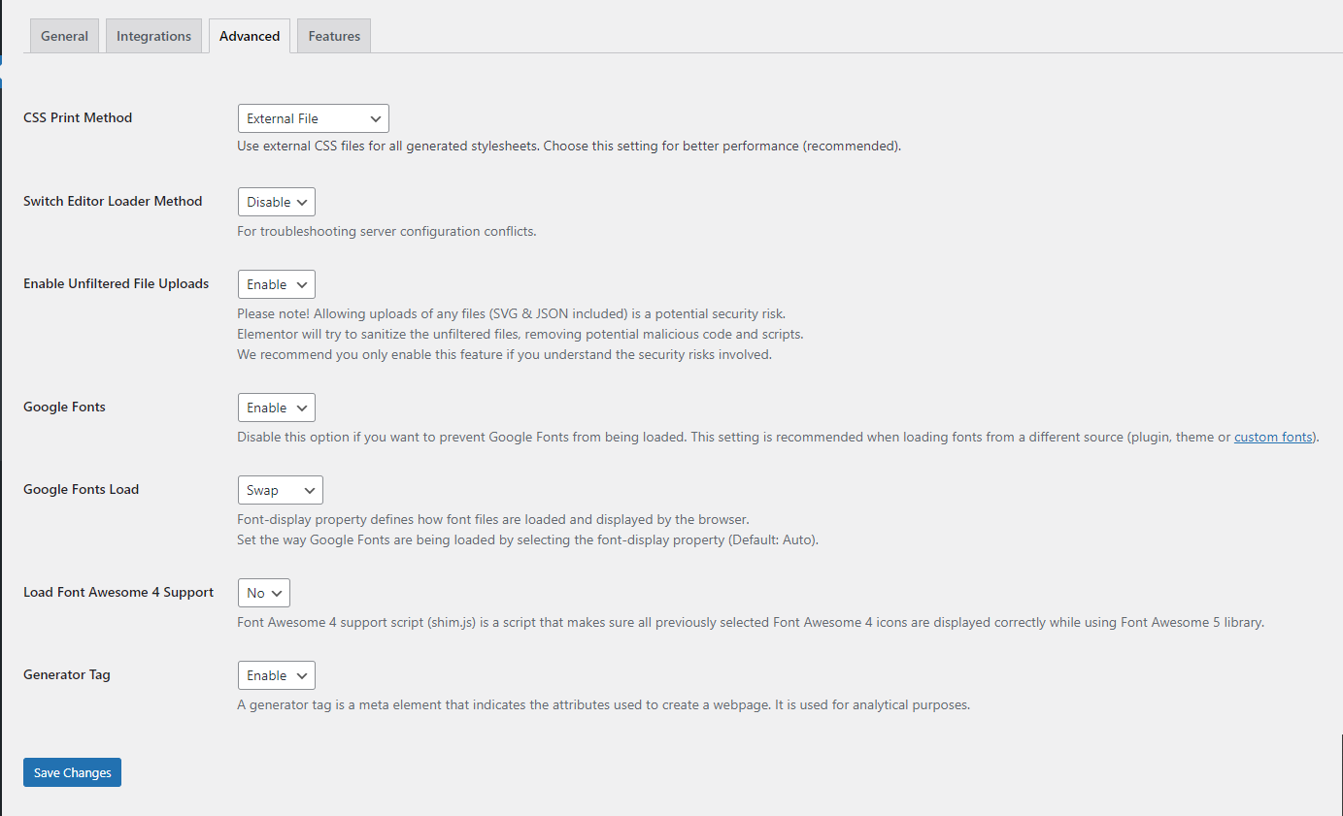This screenshot has width=1343, height=816.
Task: Open the Integrations tab
Action: (x=153, y=36)
